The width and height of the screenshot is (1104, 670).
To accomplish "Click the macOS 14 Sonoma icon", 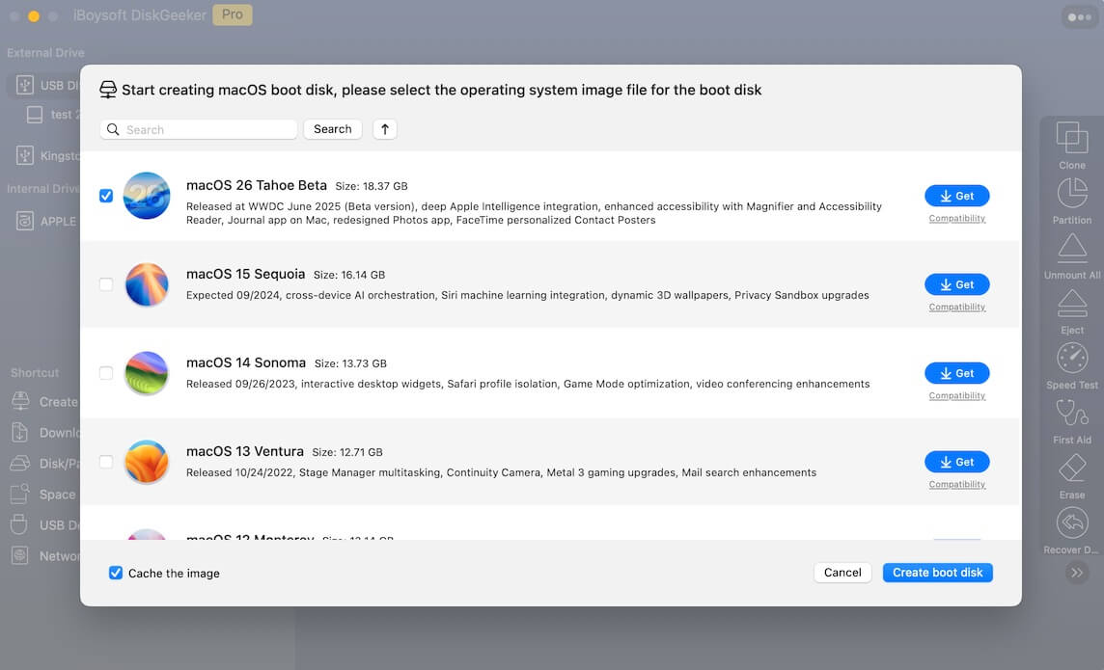I will tap(147, 373).
